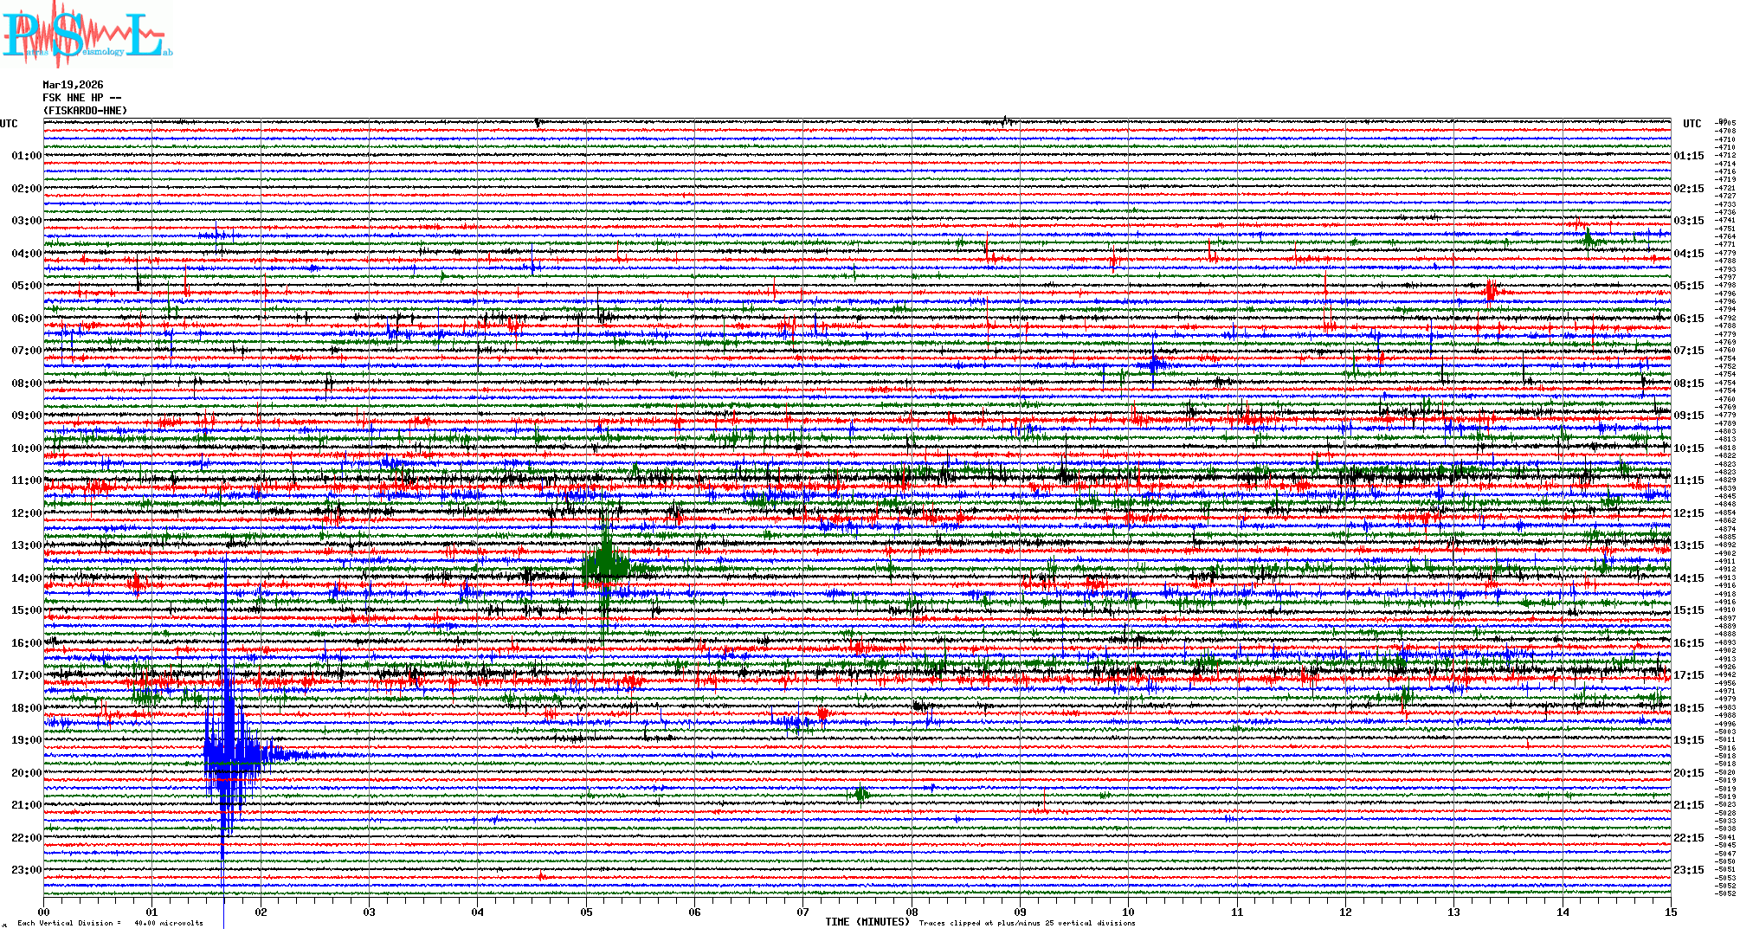1740x935 pixels.
Task: Click the 07:15 time label on right
Action: pos(1688,351)
